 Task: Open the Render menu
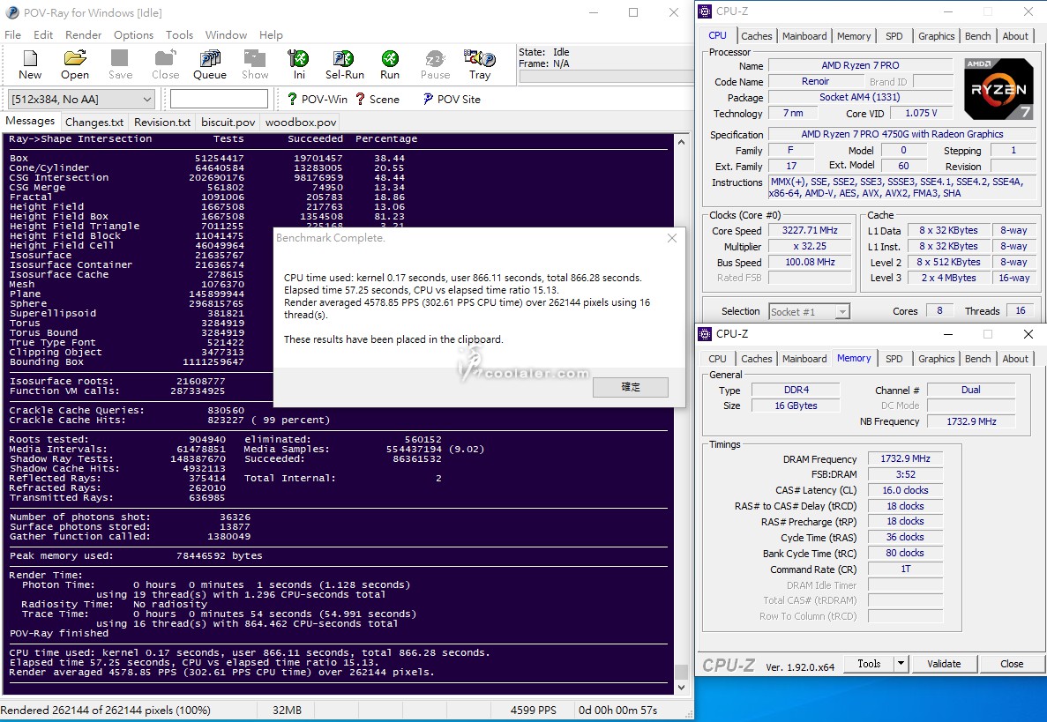84,34
